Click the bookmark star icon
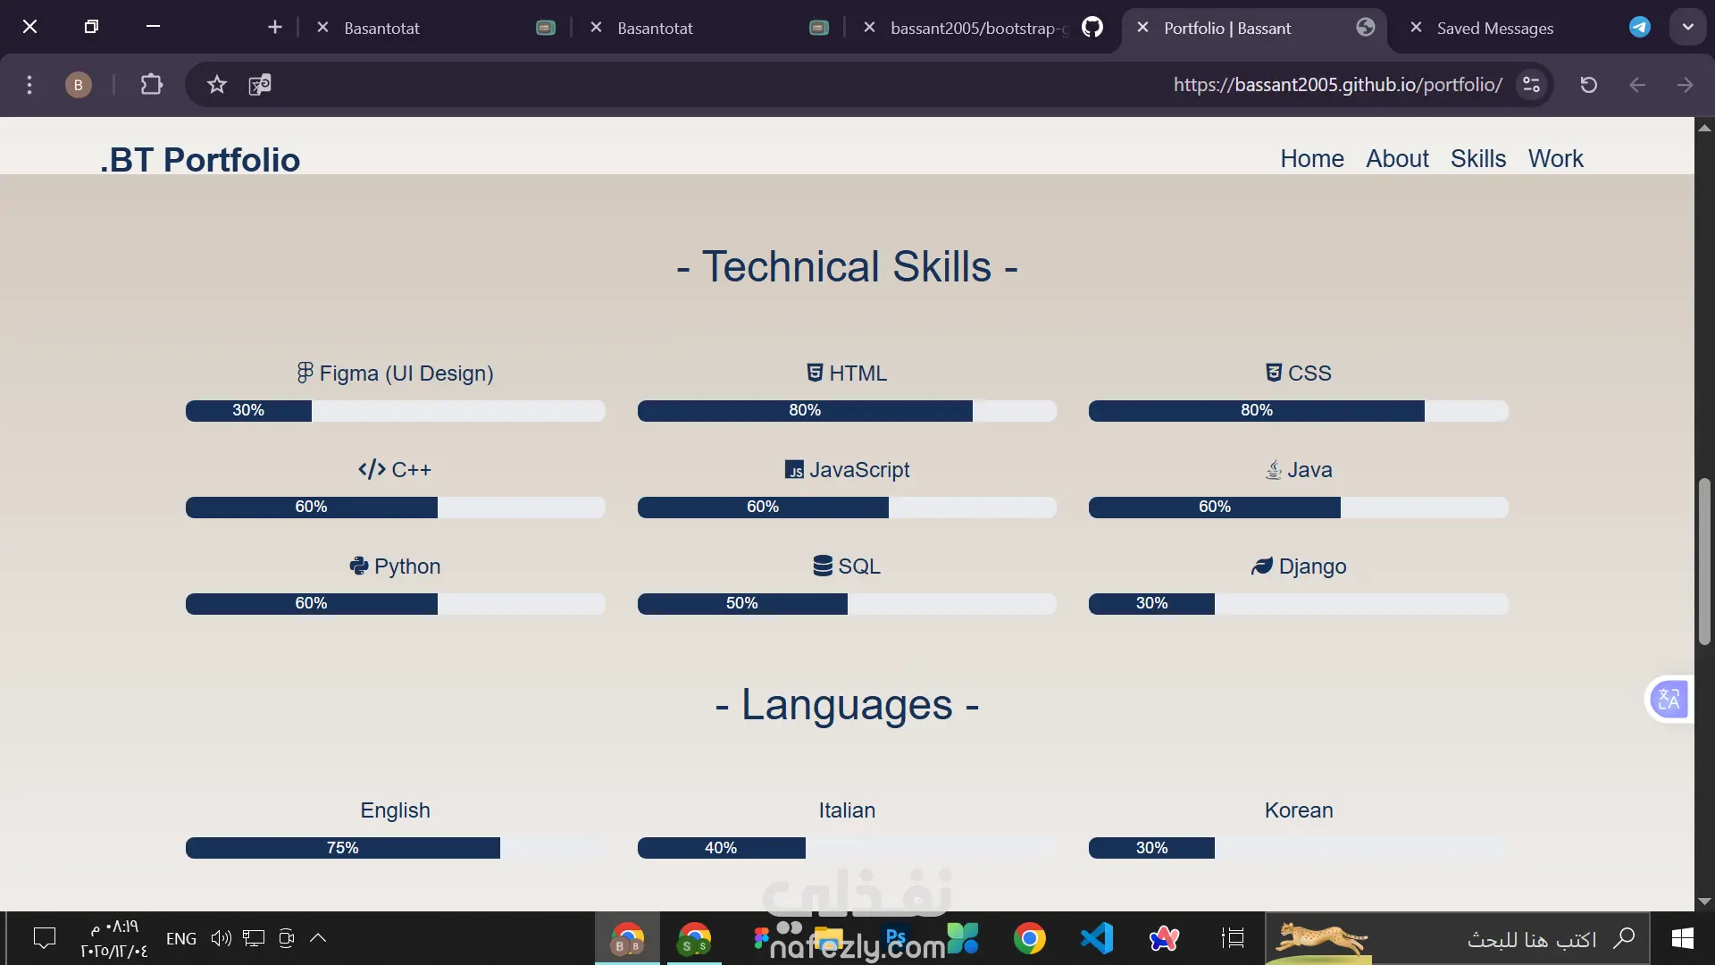Screen dimensions: 1715x965 click(x=216, y=85)
